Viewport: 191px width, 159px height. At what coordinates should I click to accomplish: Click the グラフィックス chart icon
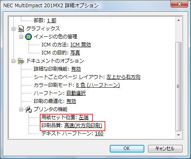[21, 29]
